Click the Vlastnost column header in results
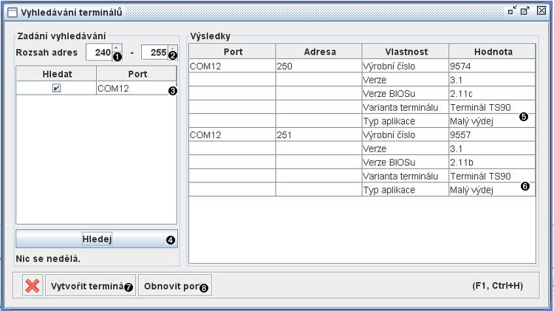The height and width of the screenshot is (311, 554). click(x=405, y=52)
